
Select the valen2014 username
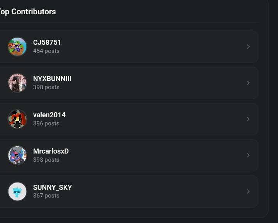click(49, 115)
